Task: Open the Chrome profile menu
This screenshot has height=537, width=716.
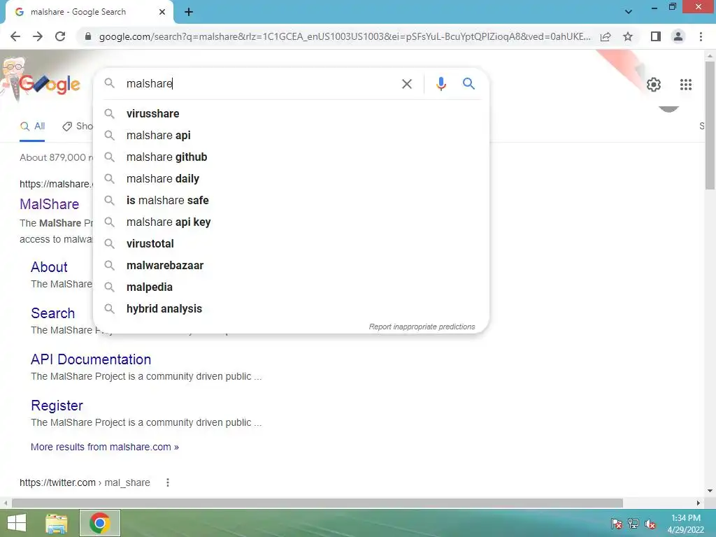Action: click(678, 36)
